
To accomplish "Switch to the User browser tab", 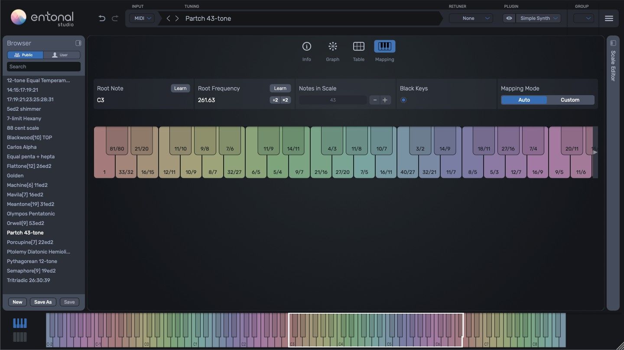I will point(62,55).
